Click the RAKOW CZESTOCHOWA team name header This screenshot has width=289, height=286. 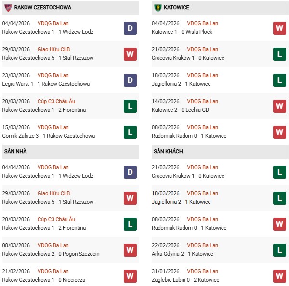(x=43, y=8)
